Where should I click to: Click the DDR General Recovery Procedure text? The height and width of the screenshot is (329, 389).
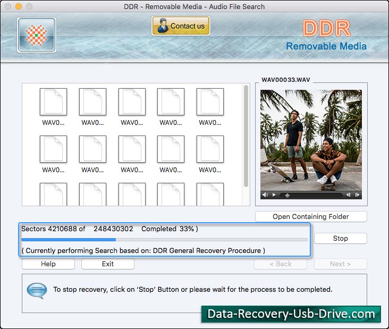click(x=207, y=250)
